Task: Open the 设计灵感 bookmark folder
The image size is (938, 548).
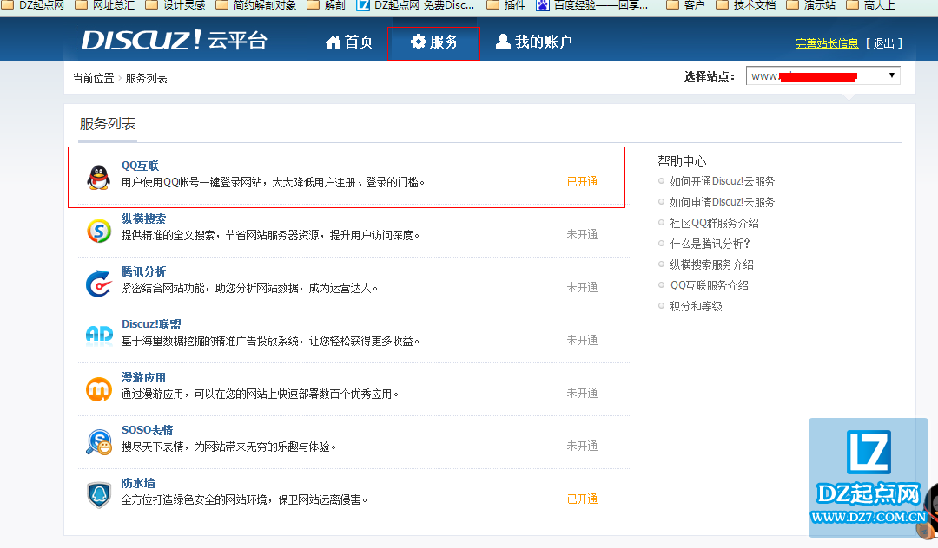Action: [175, 5]
